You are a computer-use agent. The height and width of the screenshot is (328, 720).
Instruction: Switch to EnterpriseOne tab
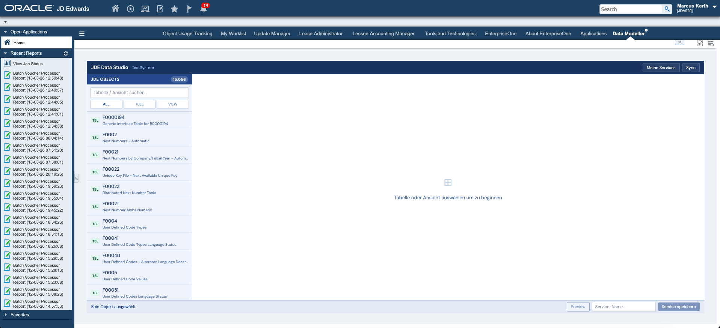click(x=501, y=33)
